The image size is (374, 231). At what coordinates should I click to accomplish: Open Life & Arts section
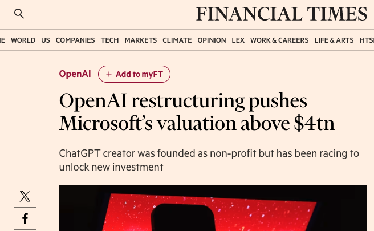(334, 40)
